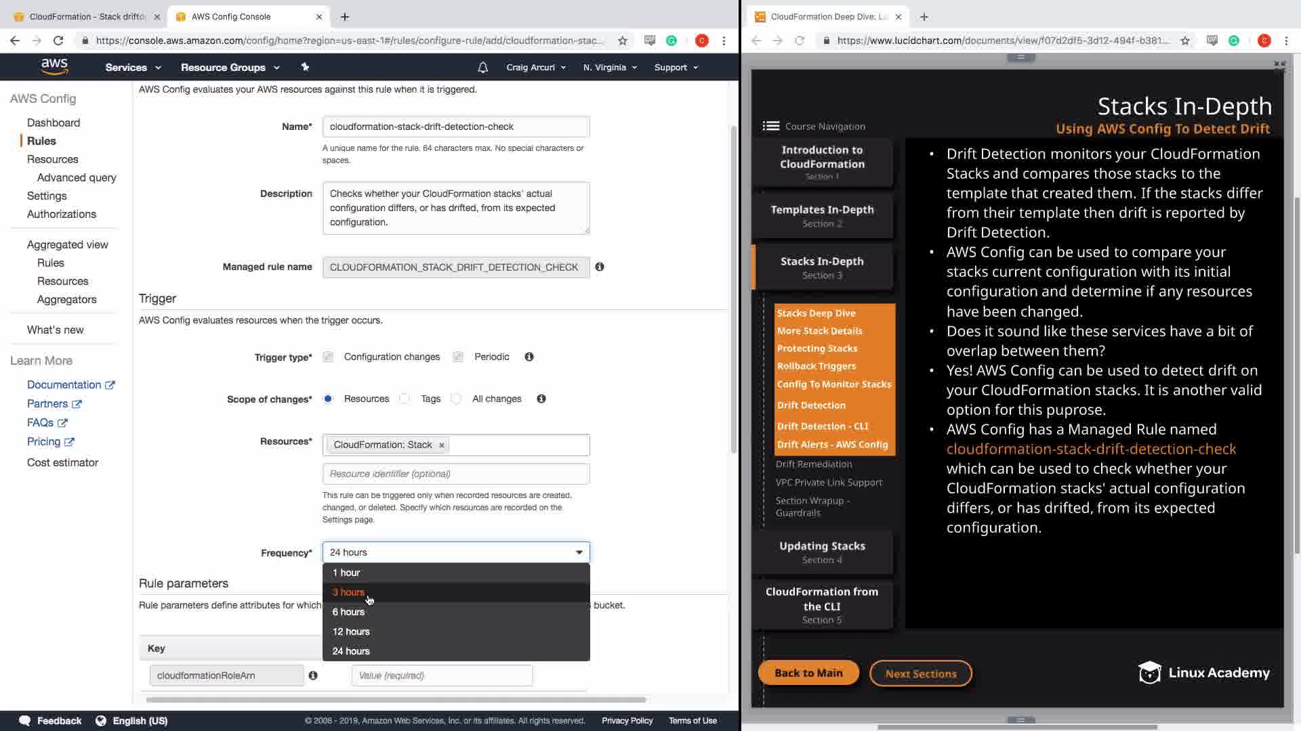Choose 6 hours from the frequency list

(348, 612)
